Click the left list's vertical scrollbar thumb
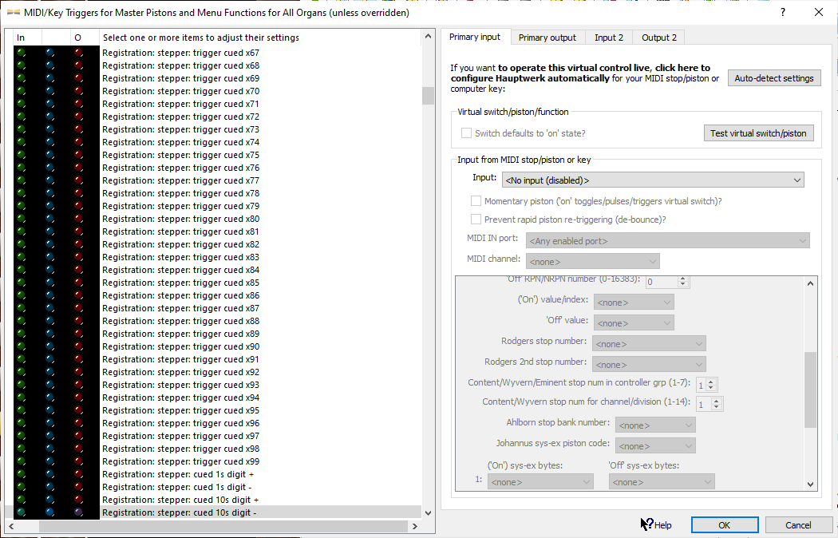The width and height of the screenshot is (838, 538). pyautogui.click(x=428, y=96)
